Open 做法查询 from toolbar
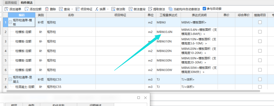The height and width of the screenshot is (106, 274). pyautogui.click(x=137, y=9)
